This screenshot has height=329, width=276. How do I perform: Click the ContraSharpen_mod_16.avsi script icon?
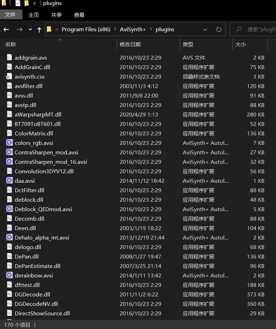9,162
